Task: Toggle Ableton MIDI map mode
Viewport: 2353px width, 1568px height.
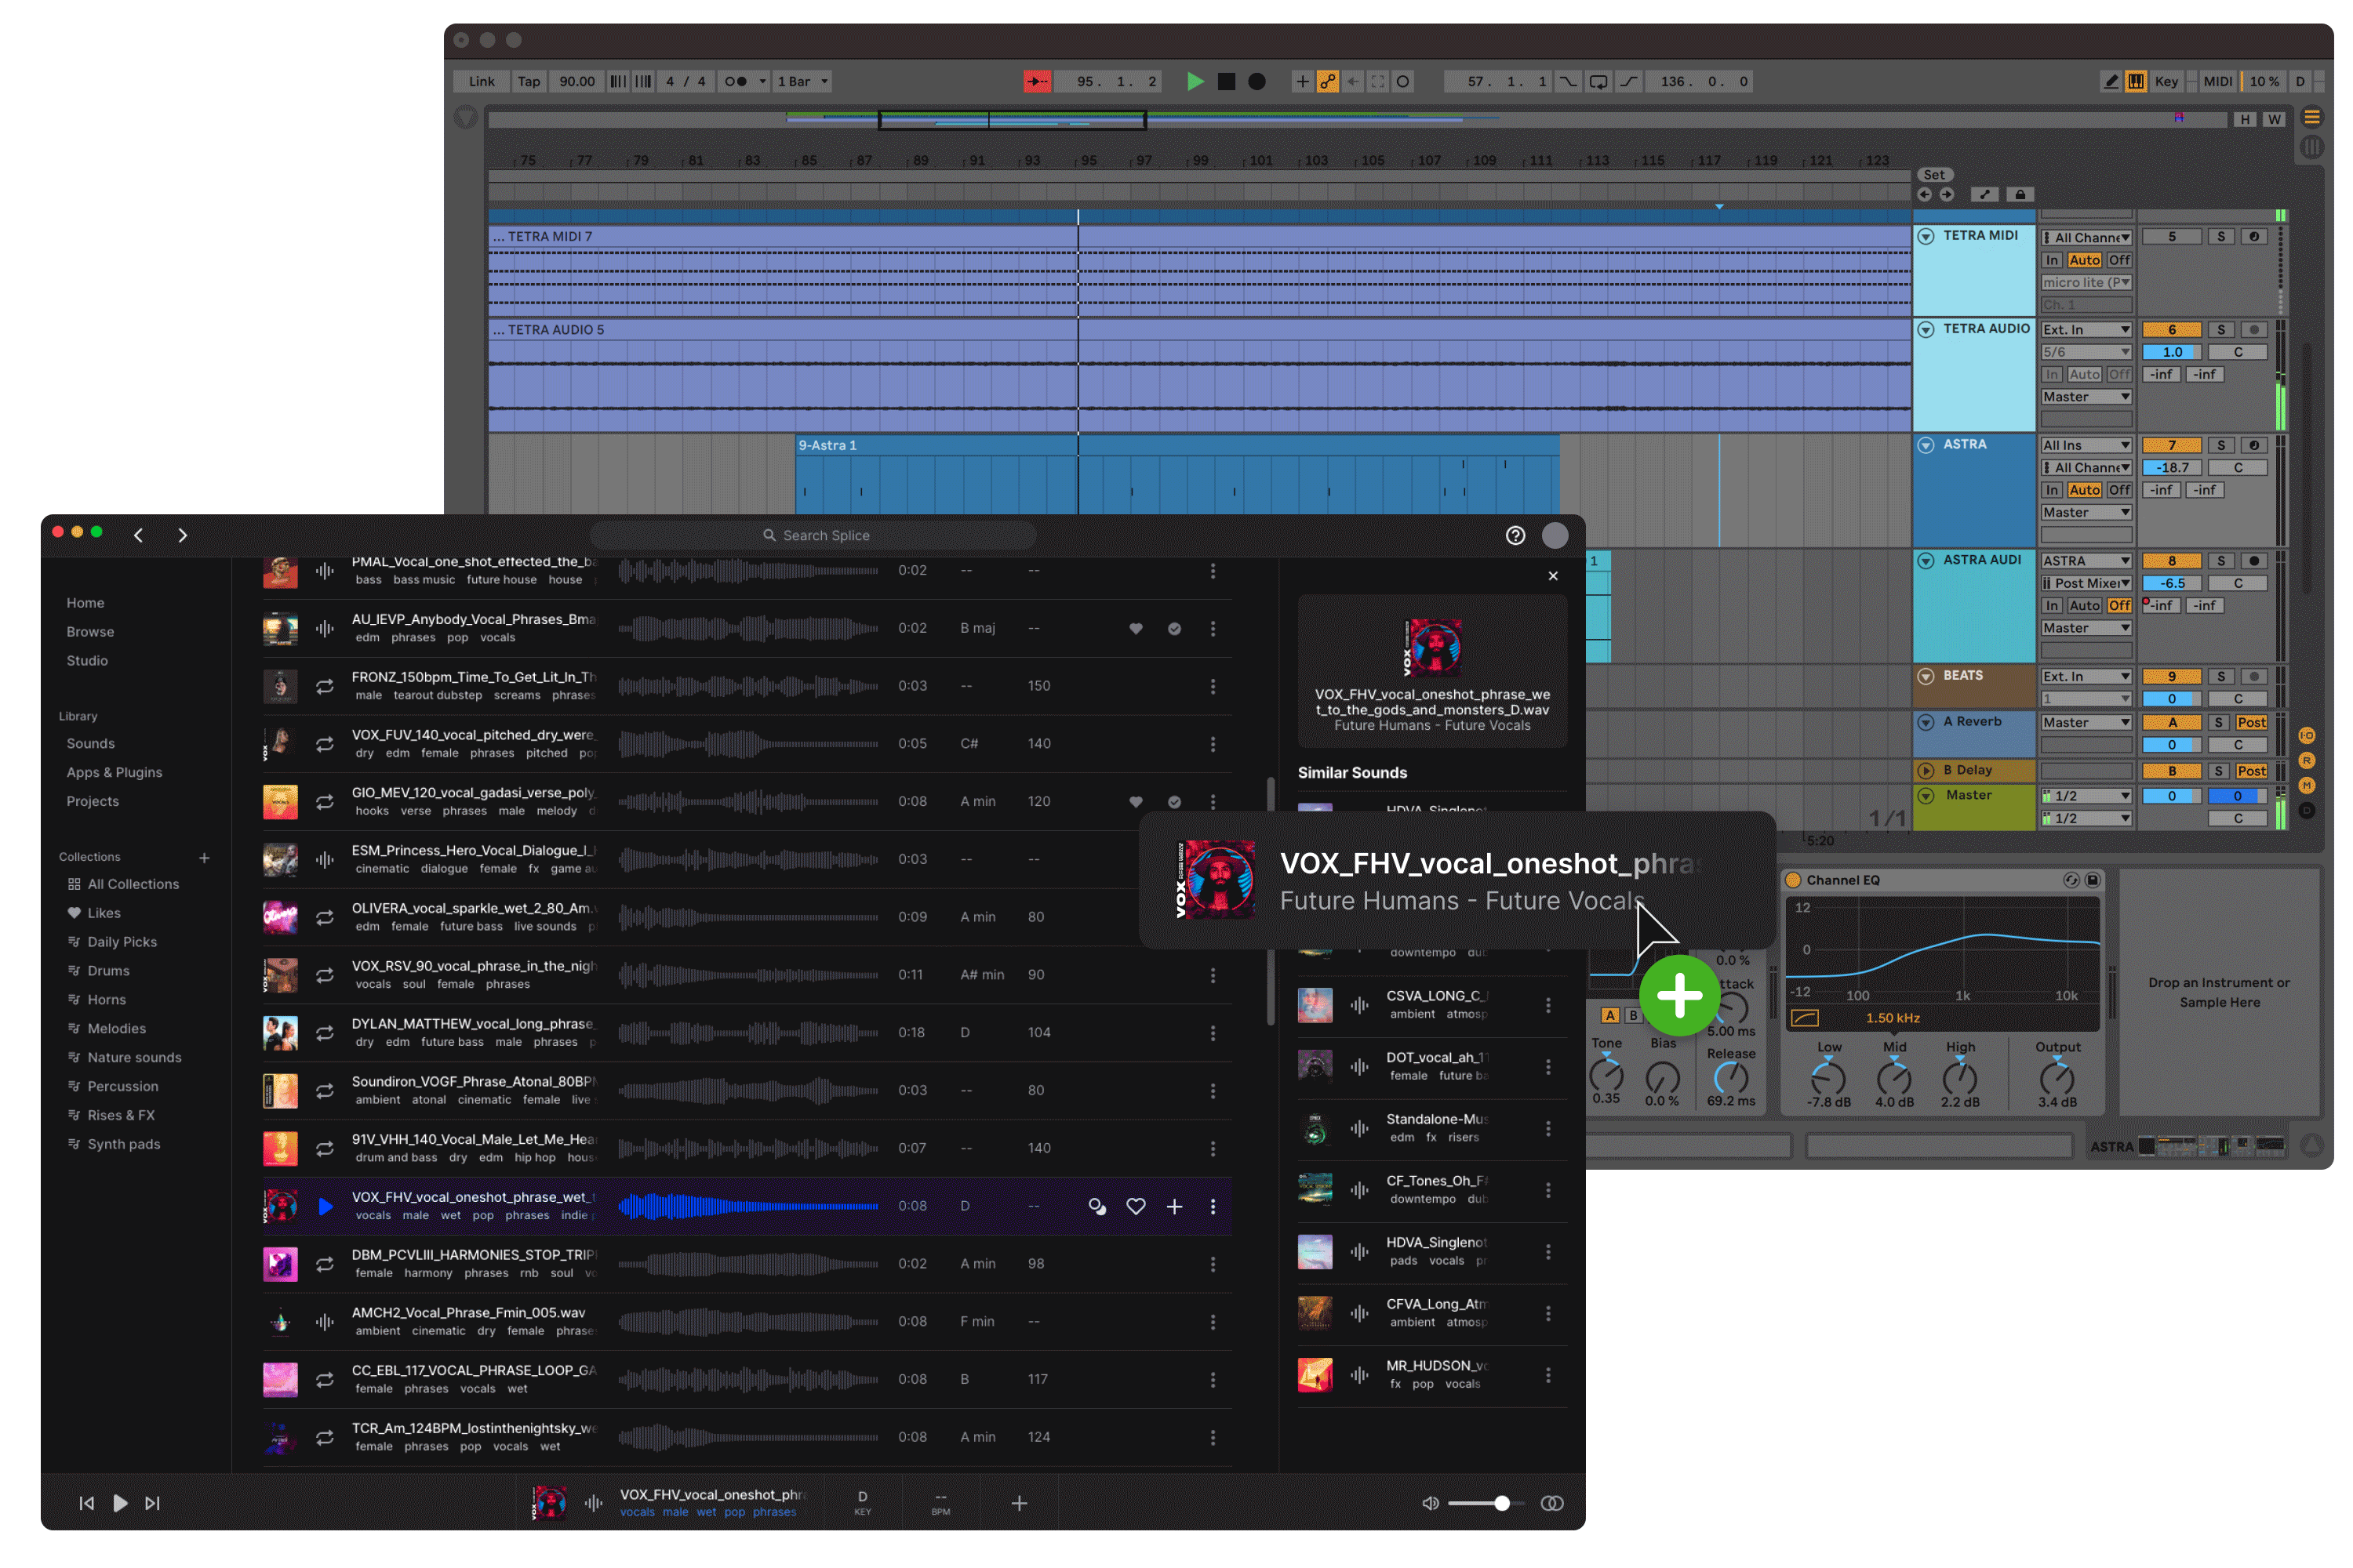Action: 2217,82
